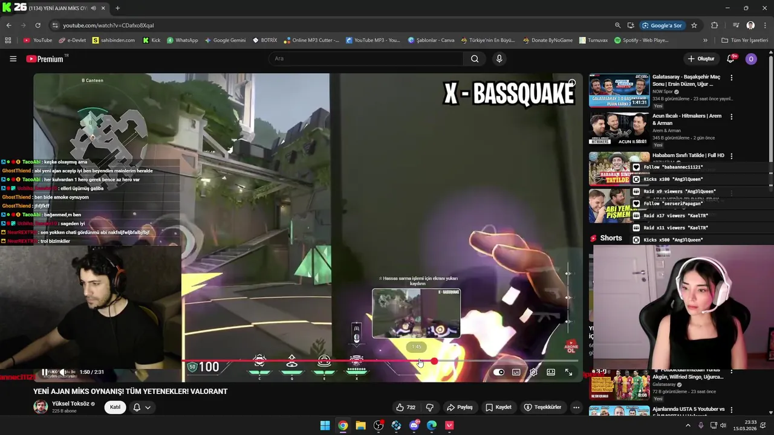Screen dimensions: 774x435
Task: Open Yüksel Toksöz channel name link
Action: click(70, 404)
